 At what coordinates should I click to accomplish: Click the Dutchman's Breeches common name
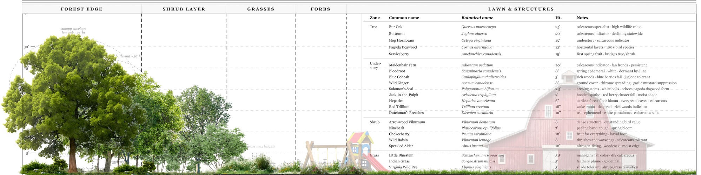[406, 113]
